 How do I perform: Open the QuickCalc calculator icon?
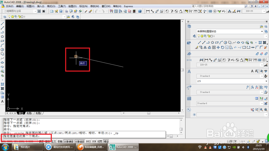(x=134, y=11)
